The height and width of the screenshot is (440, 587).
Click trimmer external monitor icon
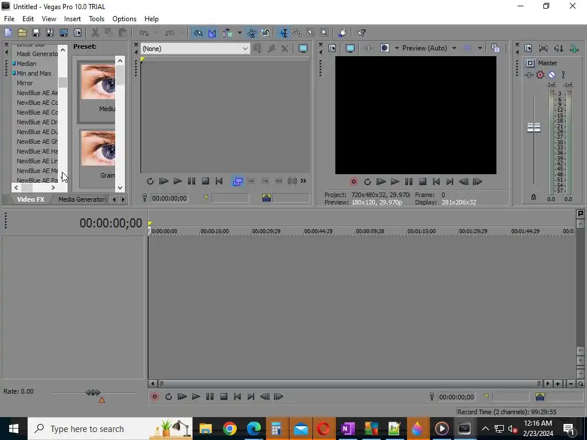303,48
